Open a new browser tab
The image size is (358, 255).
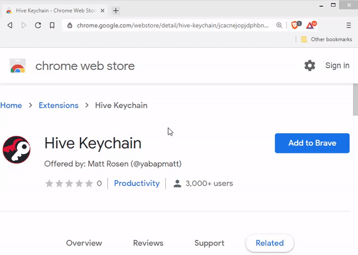116,10
